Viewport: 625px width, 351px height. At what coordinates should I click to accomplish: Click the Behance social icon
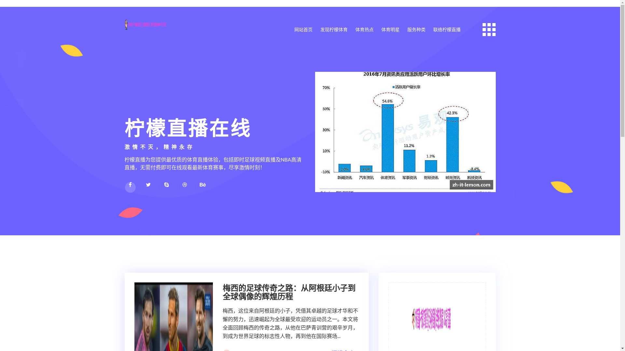202,185
